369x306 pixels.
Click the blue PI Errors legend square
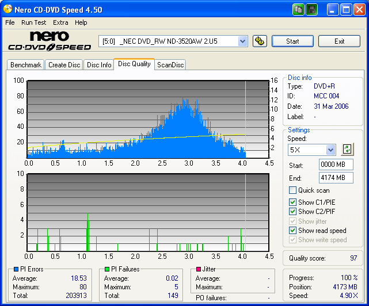16,269
